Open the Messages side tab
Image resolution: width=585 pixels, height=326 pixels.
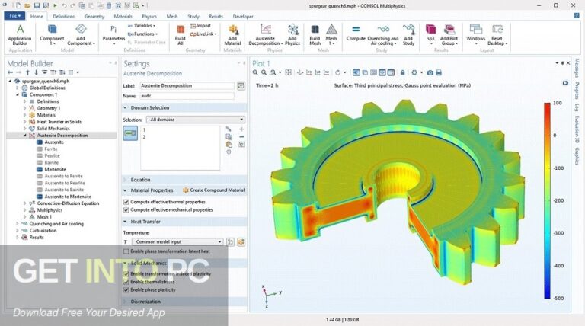pyautogui.click(x=577, y=68)
